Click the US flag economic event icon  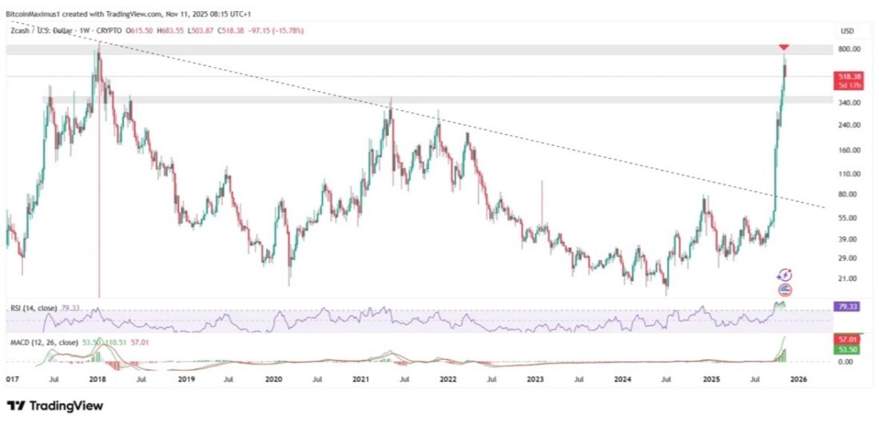coord(784,289)
